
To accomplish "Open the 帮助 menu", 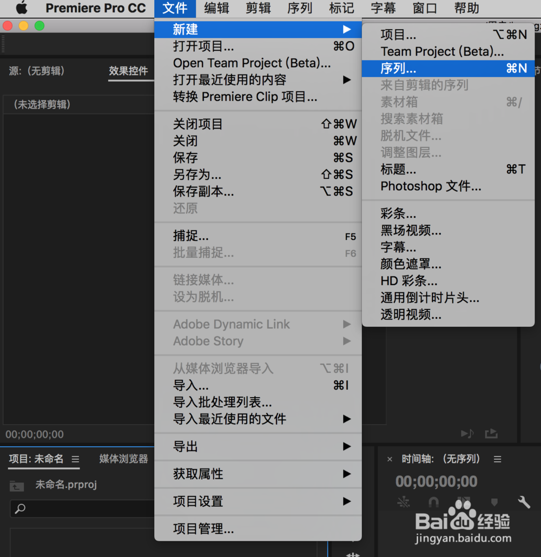I will pyautogui.click(x=466, y=8).
